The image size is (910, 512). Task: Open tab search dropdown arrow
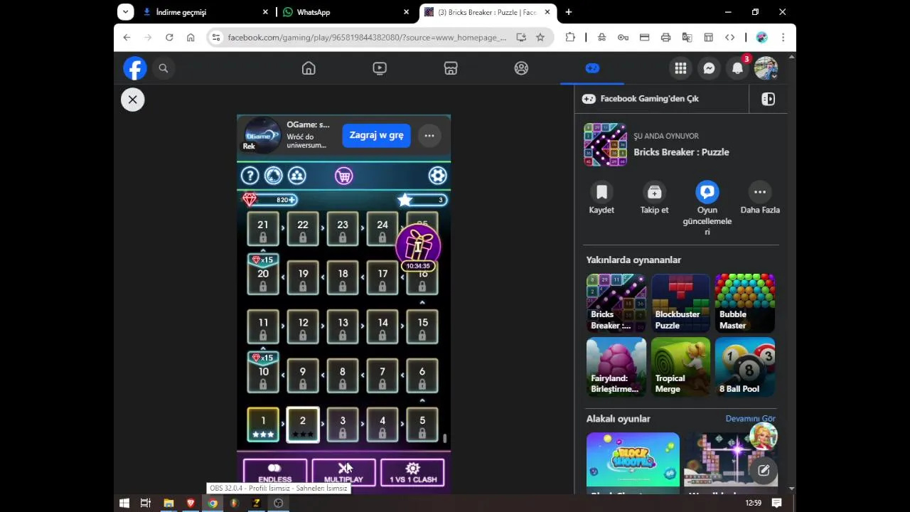126,12
